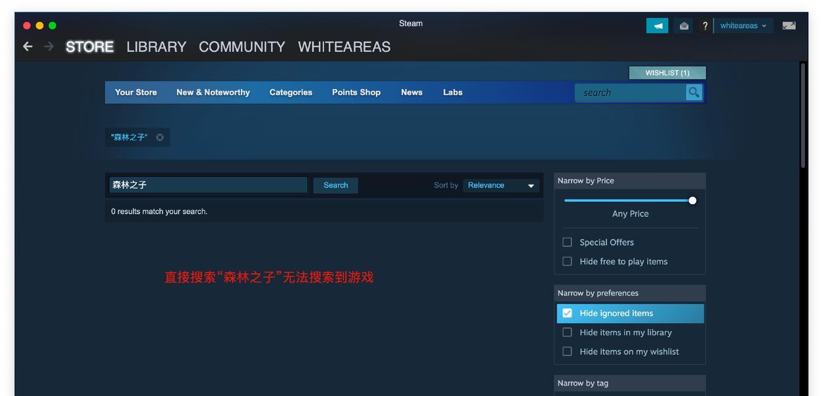Click the "0 results match your search." text
The width and height of the screenshot is (823, 396).
pyautogui.click(x=159, y=212)
